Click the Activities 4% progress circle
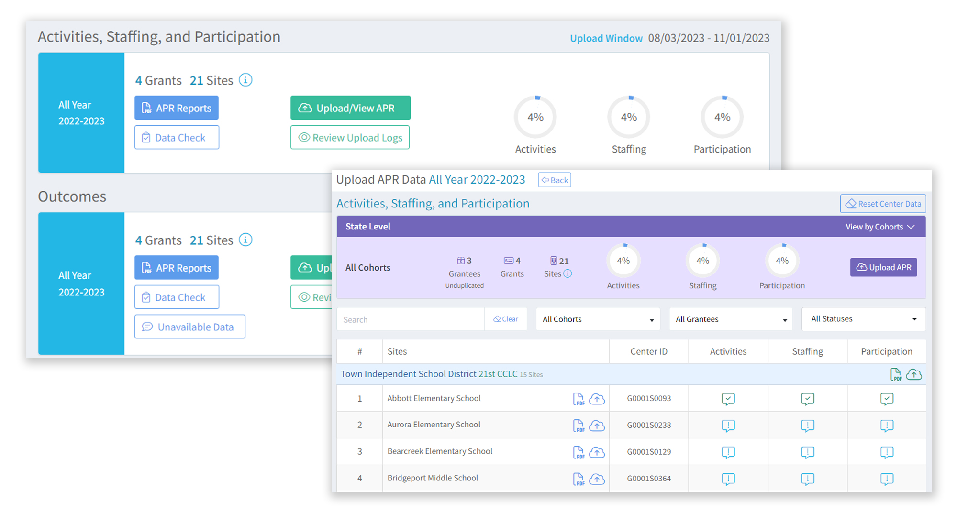This screenshot has height=513, width=957. pos(535,118)
